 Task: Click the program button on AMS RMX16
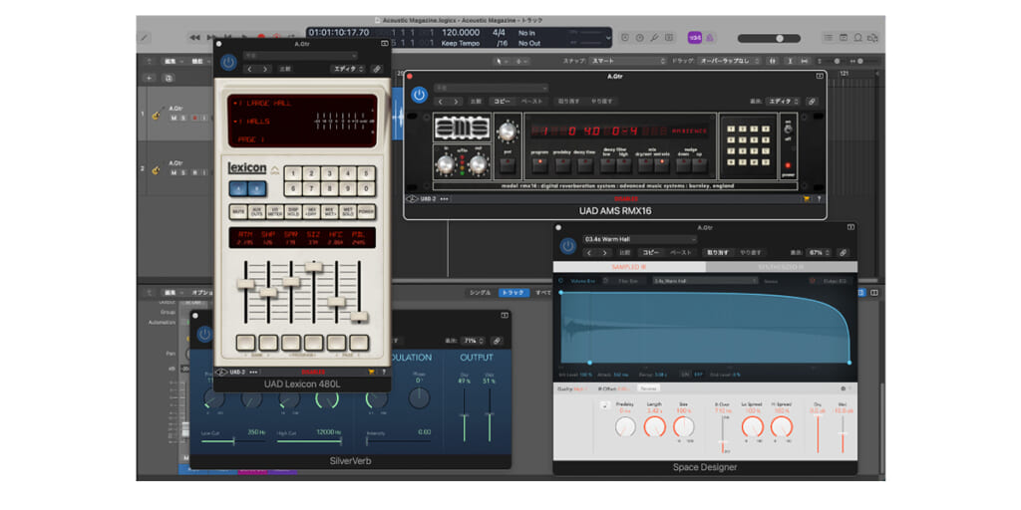(x=539, y=165)
